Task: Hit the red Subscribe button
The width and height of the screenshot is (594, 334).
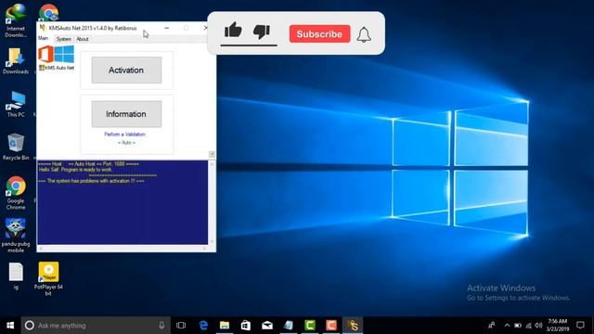Action: (319, 34)
